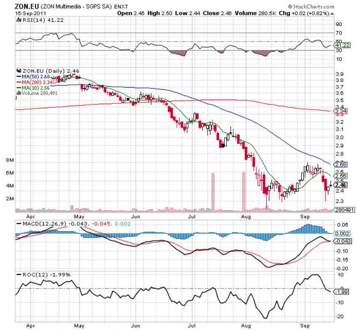Click the candlestick icon beside ZON.EU (Daily)
This screenshot has width=357, height=330.
click(18, 71)
